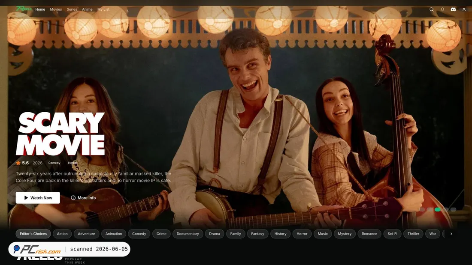This screenshot has width=472, height=265.
Task: Filter by the Music genre chip
Action: [323, 234]
